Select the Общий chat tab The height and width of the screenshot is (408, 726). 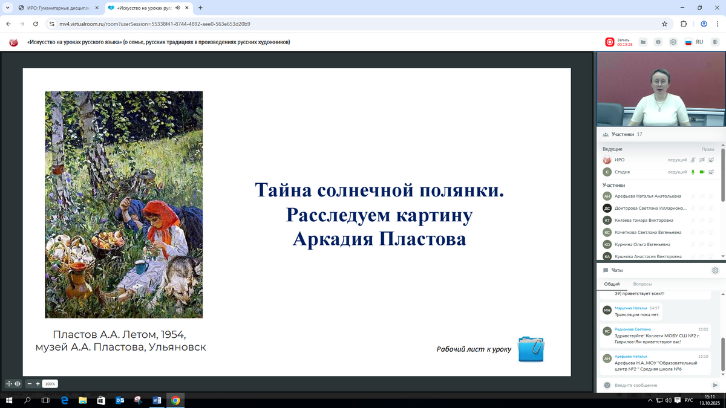(x=612, y=284)
